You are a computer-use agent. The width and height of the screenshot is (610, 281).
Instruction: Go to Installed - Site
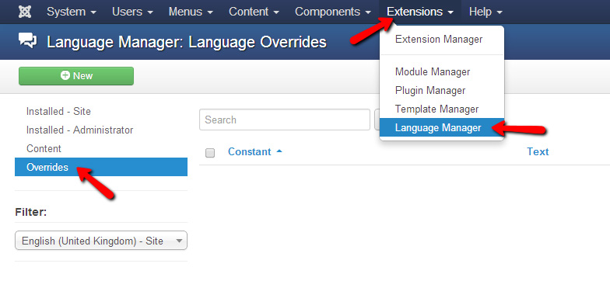58,112
